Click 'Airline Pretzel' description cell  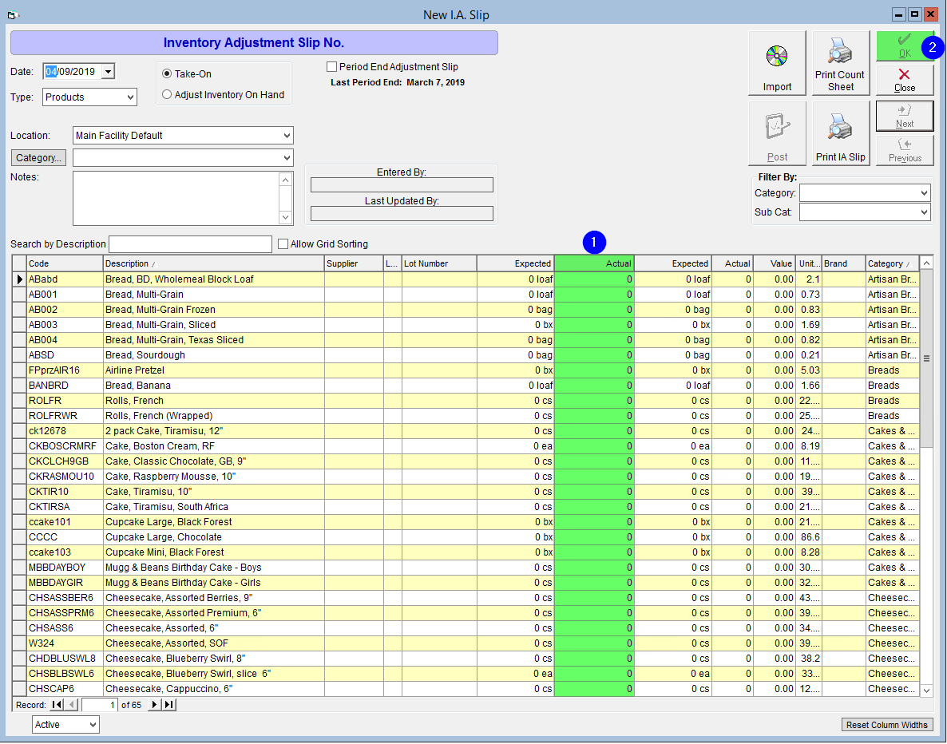(213, 370)
